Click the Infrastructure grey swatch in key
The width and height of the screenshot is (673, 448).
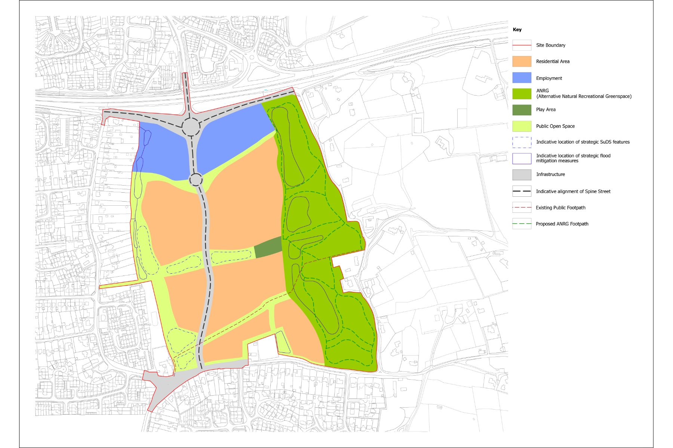[x=522, y=174]
